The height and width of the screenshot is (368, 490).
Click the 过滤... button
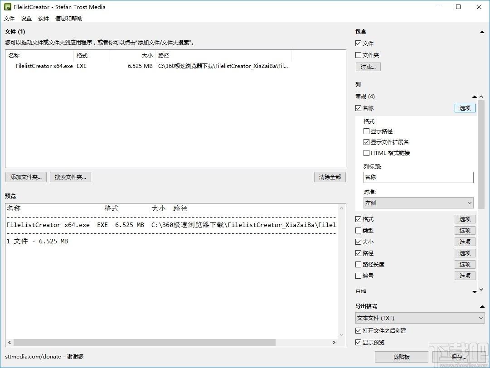click(368, 67)
